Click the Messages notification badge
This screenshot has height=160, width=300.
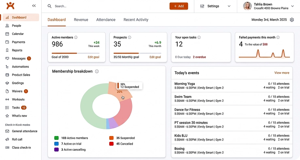(x=29, y=58)
